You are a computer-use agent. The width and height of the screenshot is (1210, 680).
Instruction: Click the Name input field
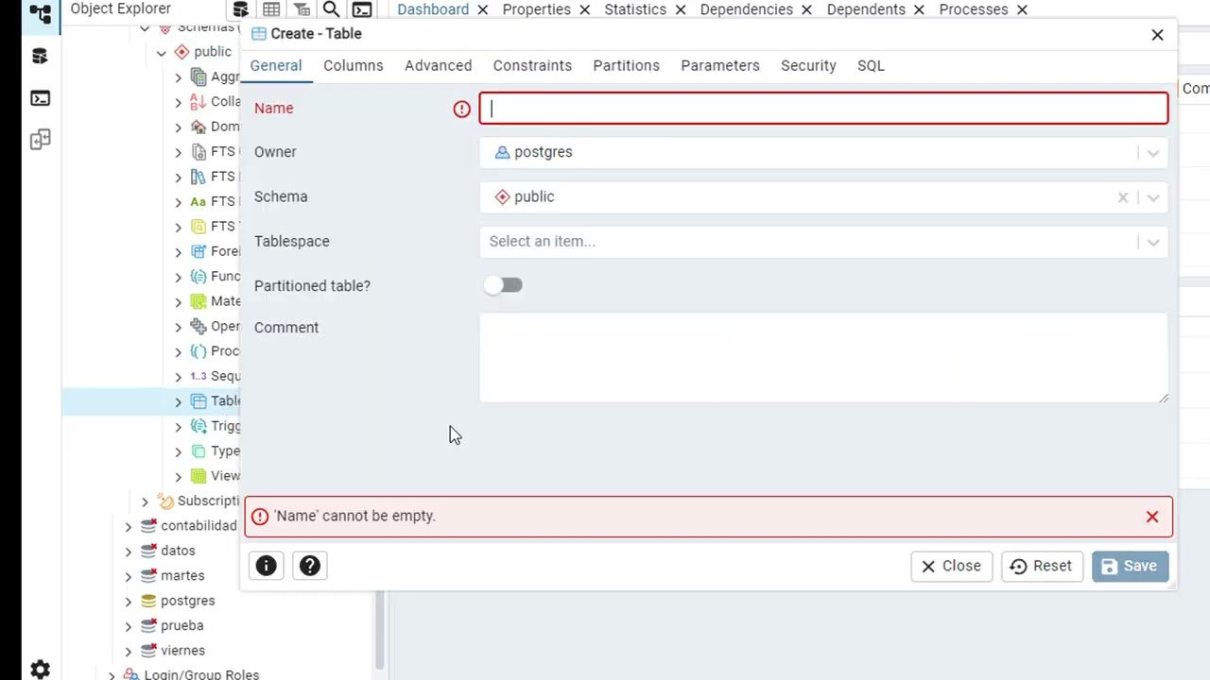pos(823,109)
